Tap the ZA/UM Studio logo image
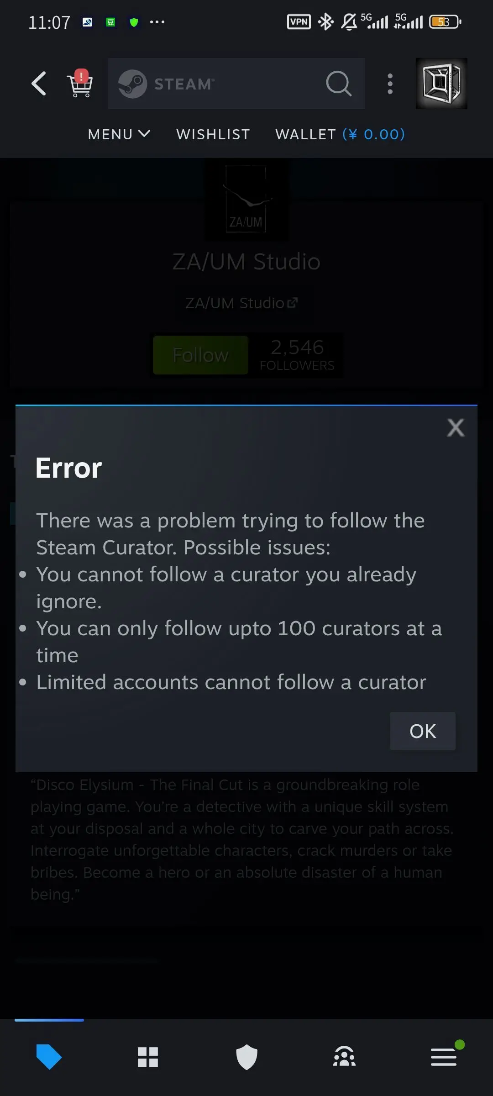The height and width of the screenshot is (1096, 493). click(246, 200)
